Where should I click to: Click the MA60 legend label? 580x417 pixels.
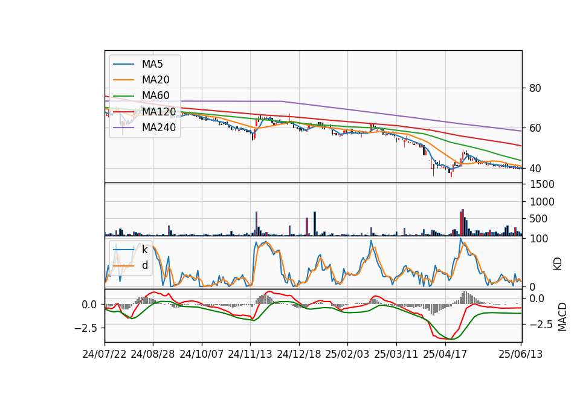pos(155,95)
